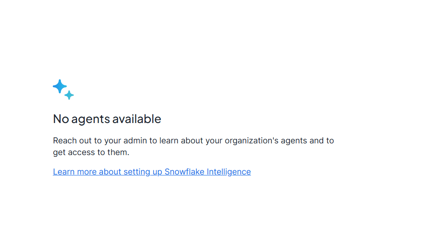Click the word "No" in the heading
Image resolution: width=443 pixels, height=243 pixels.
[61, 119]
